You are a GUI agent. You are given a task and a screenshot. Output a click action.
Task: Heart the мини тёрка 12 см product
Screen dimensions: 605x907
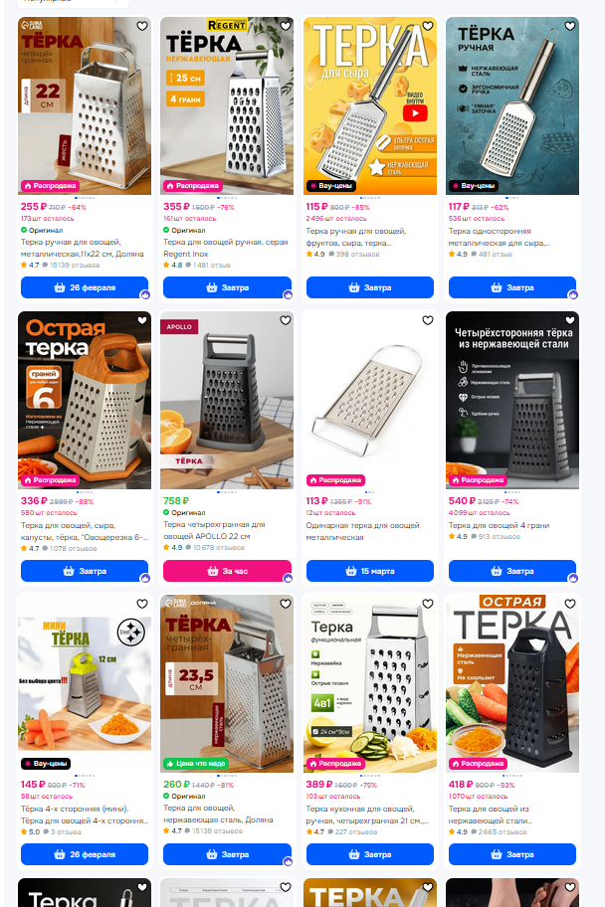coord(142,604)
